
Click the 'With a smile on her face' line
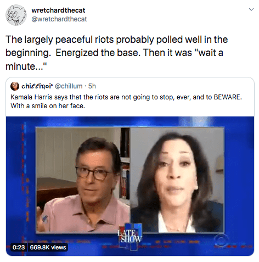(x=48, y=106)
